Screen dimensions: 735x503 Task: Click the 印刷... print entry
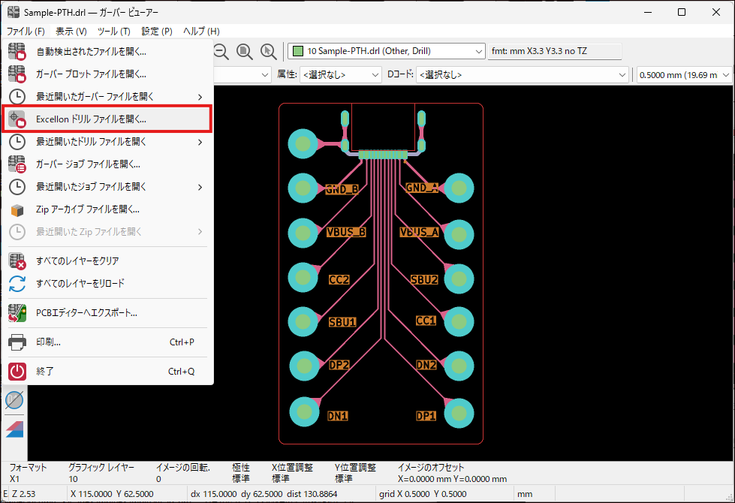tap(49, 342)
